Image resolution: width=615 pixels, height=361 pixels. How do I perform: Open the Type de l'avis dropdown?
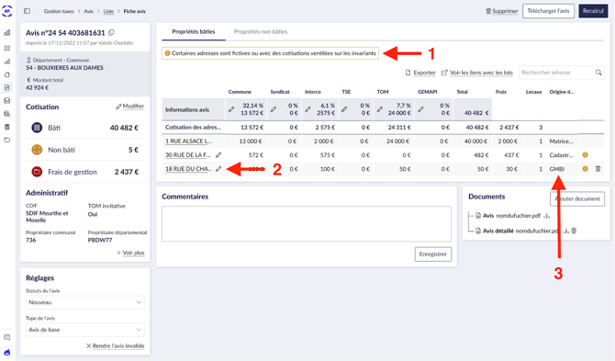pos(85,330)
